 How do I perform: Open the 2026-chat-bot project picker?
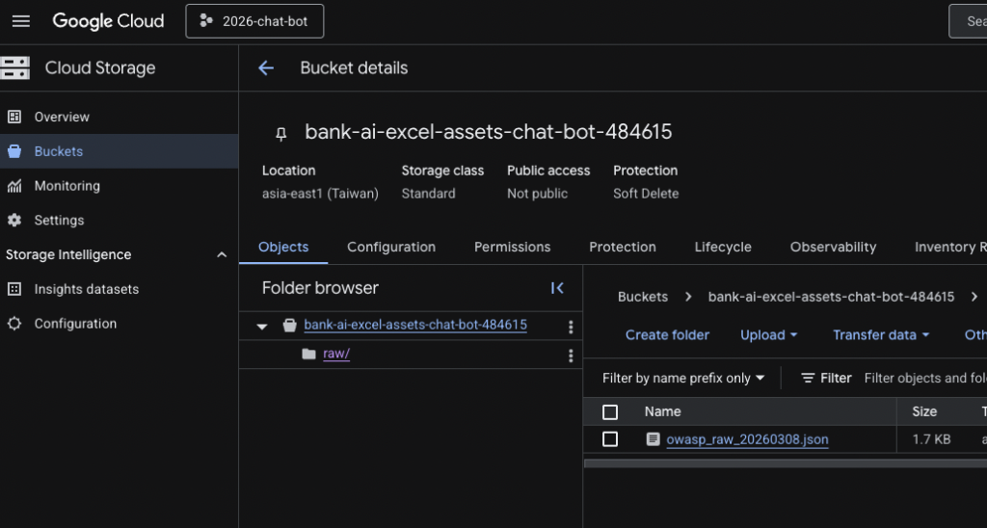pyautogui.click(x=254, y=21)
